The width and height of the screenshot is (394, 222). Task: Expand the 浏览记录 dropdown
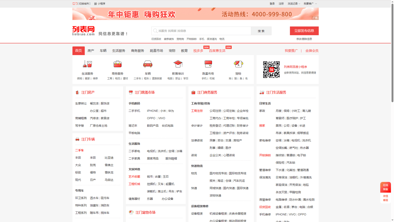[294, 4]
